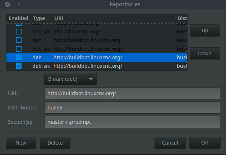
Task: Sort by the Enabled column header
Action: (x=18, y=18)
